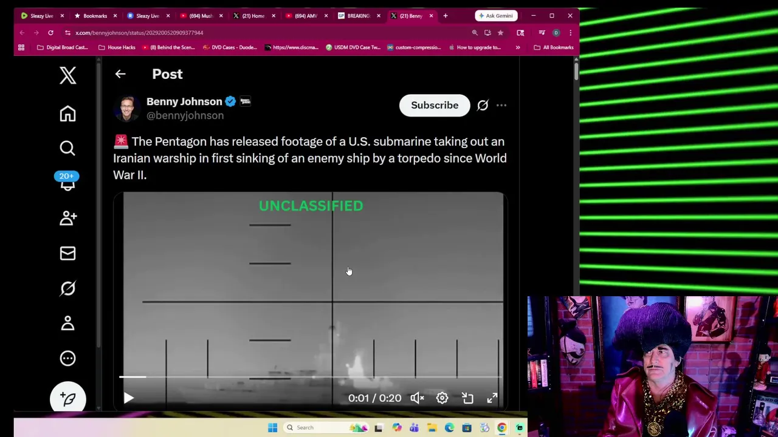The height and width of the screenshot is (437, 778).
Task: Open File Explorer from taskbar
Action: click(432, 428)
